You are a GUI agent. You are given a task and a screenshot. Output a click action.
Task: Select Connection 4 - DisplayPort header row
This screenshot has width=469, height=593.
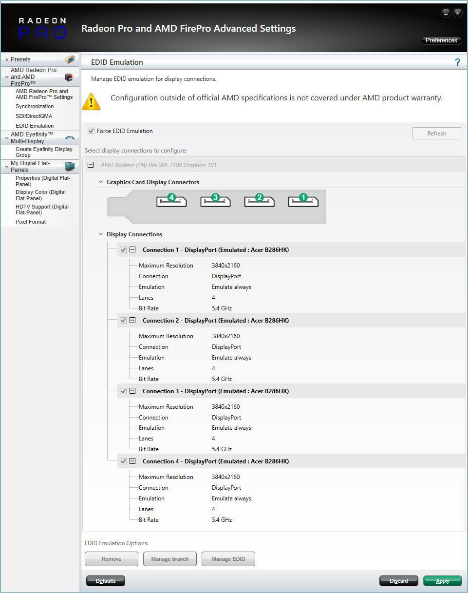coord(291,461)
